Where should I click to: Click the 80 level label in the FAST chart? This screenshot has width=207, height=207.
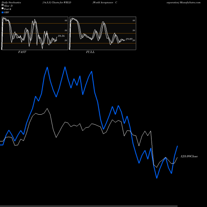(x=66, y=20)
